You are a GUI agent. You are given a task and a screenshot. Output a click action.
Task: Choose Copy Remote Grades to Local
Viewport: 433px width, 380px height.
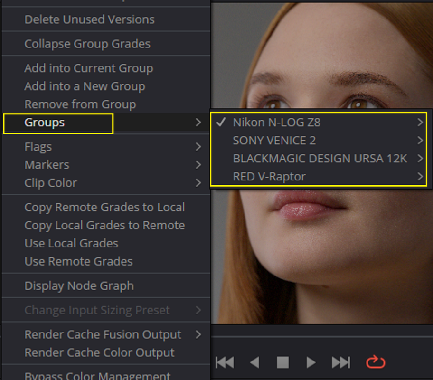(106, 207)
